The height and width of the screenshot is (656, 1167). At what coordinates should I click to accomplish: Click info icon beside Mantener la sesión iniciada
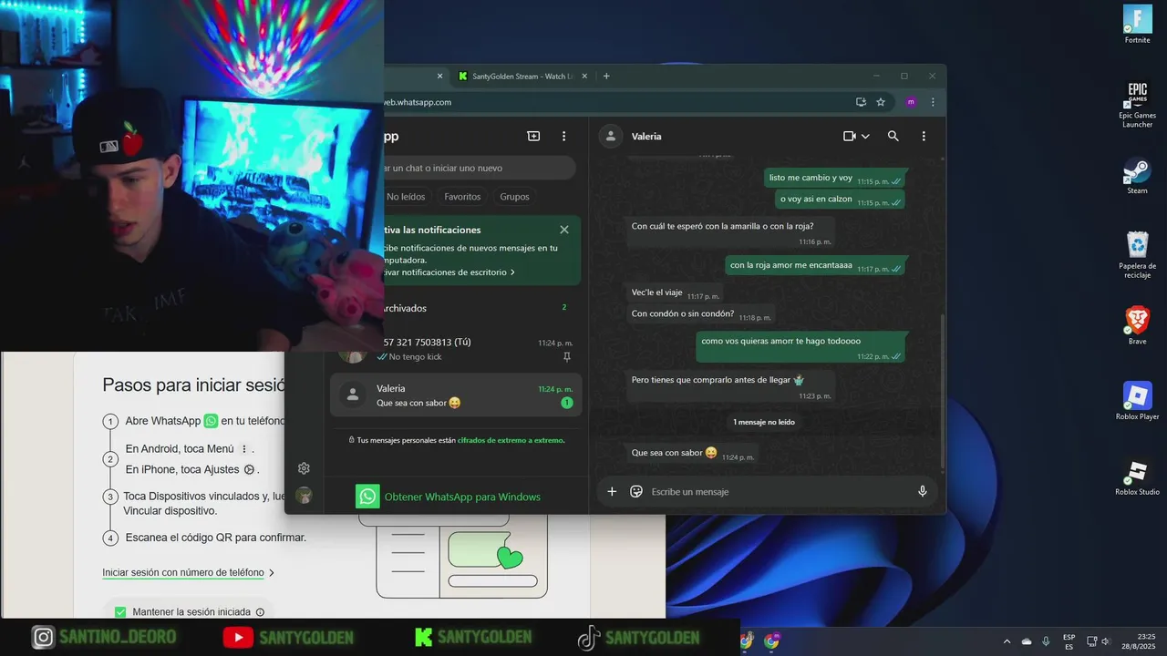click(260, 612)
